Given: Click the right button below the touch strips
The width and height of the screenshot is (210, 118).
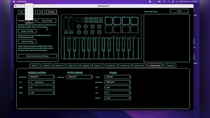Looking at the screenshot, I should [x=71, y=33].
